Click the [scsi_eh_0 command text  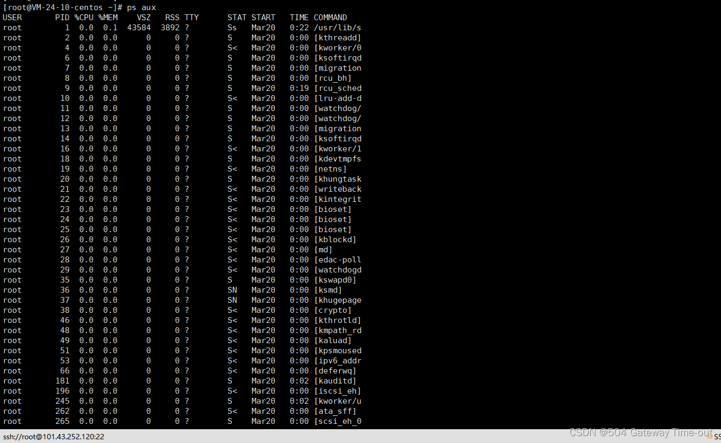[x=338, y=421]
